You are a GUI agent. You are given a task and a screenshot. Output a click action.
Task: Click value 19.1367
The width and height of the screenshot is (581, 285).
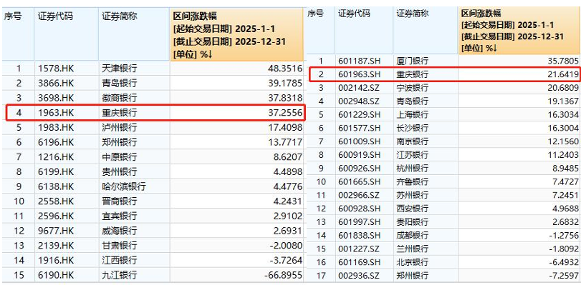[x=563, y=101]
